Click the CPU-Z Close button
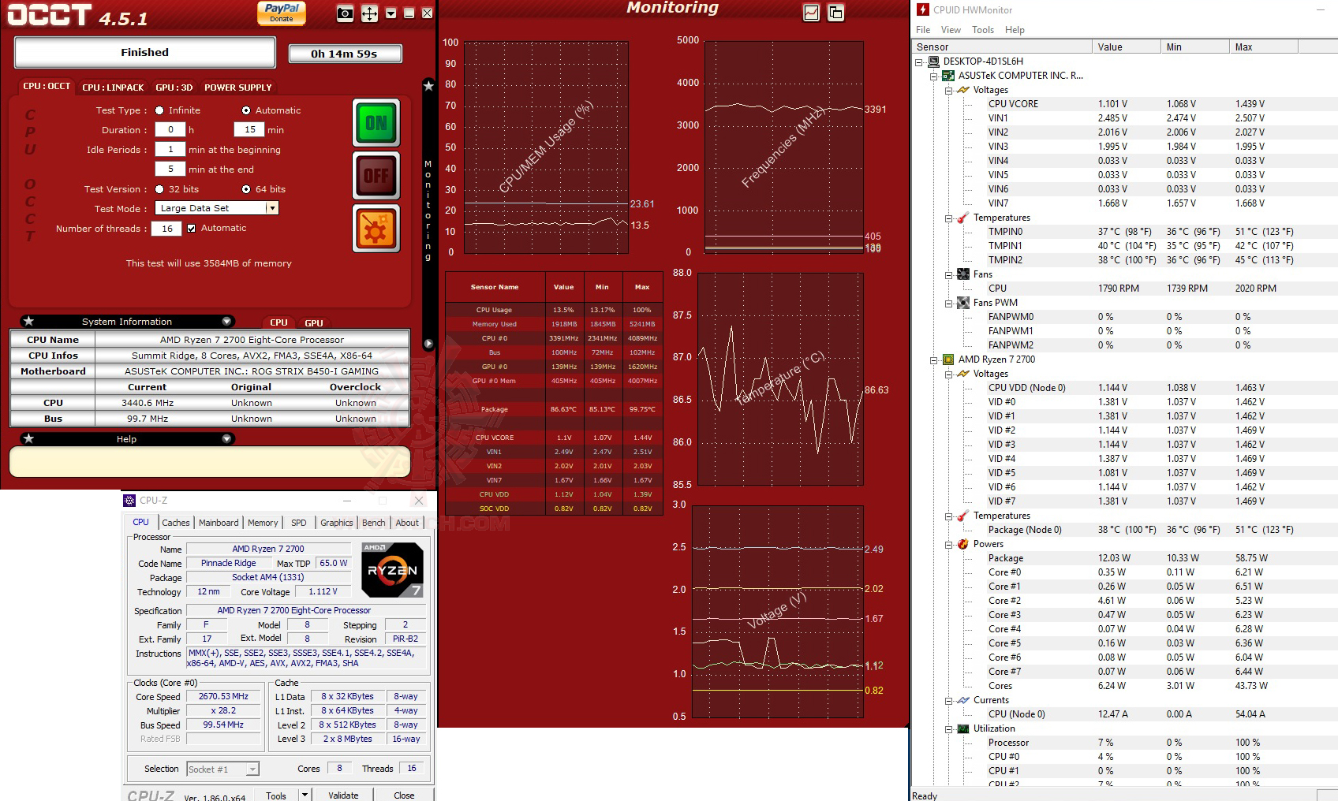The width and height of the screenshot is (1338, 801). pos(404,795)
